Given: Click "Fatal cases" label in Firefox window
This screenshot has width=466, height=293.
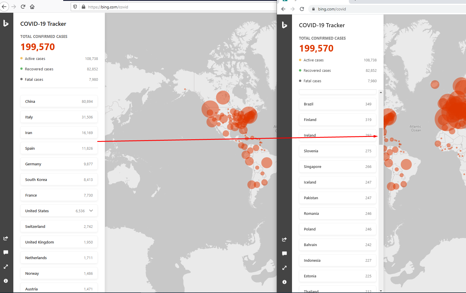Looking at the screenshot, I should [34, 80].
